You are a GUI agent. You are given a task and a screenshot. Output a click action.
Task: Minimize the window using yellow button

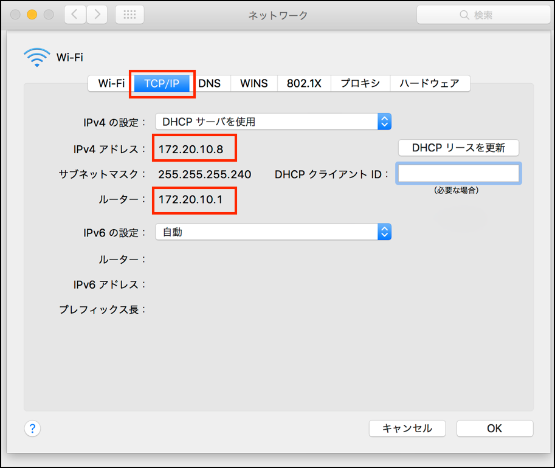pos(32,15)
